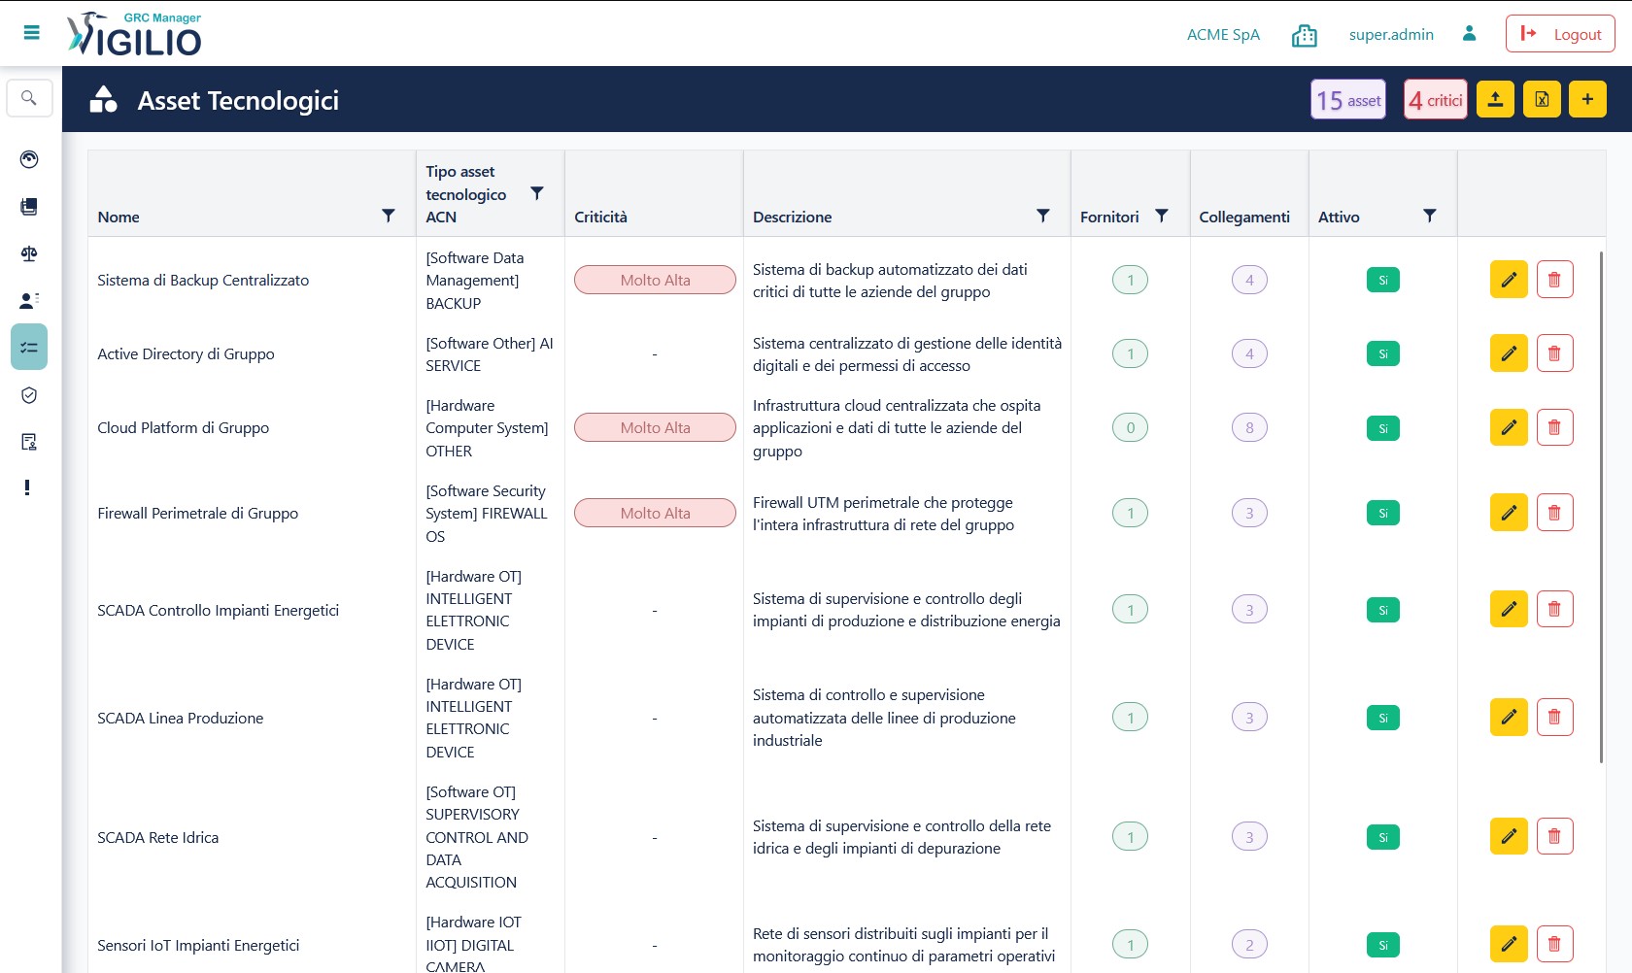Delete Cloud Platform di Gruppo
This screenshot has width=1632, height=973.
tap(1554, 427)
